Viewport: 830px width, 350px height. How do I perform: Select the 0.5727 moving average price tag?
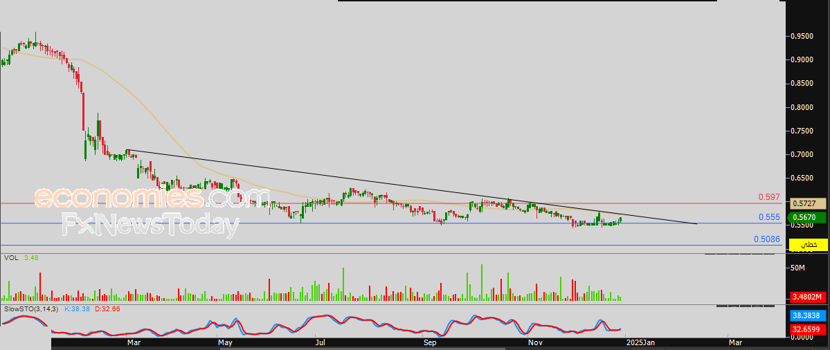808,203
